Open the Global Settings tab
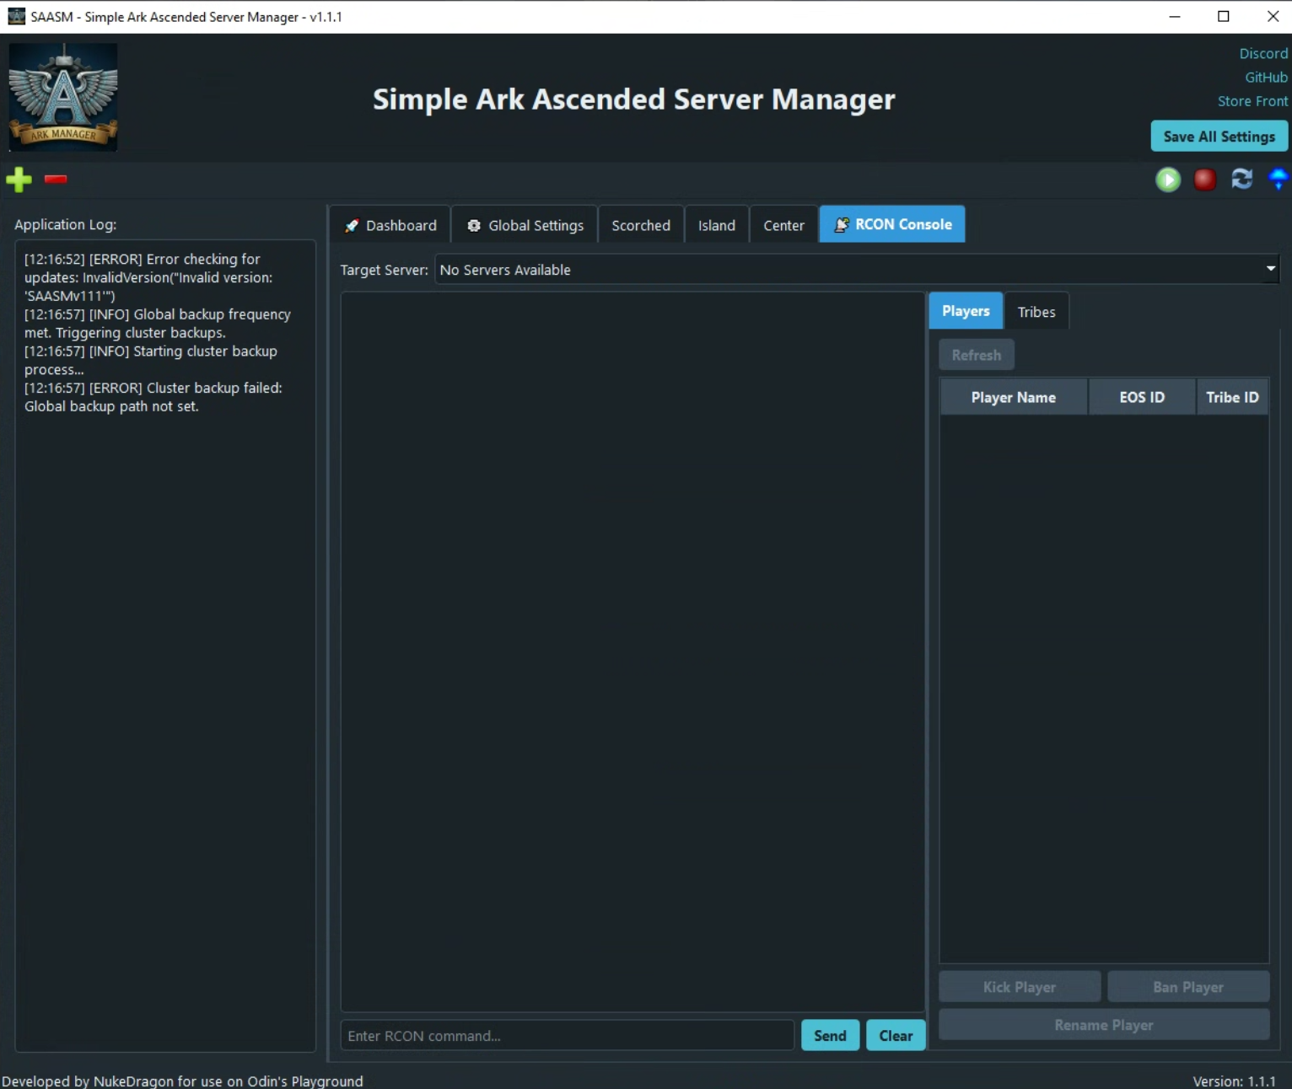 click(x=525, y=225)
